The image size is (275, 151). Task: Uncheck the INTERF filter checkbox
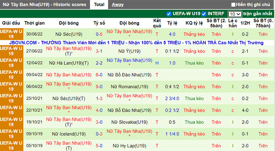click(204, 14)
